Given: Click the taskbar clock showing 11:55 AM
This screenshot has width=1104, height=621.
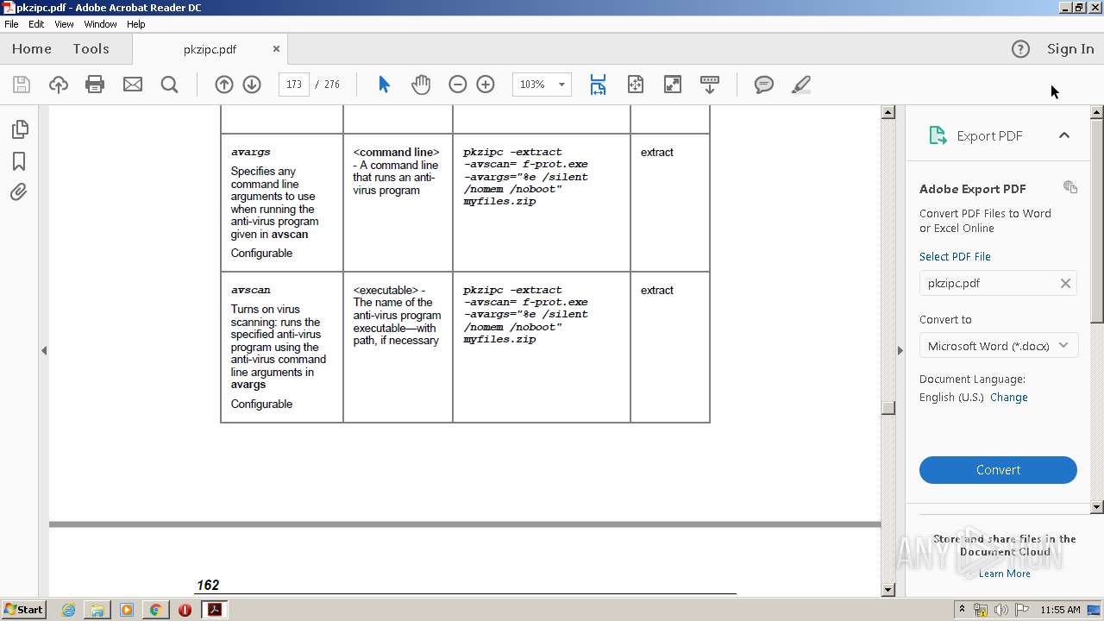Looking at the screenshot, I should click(1060, 610).
